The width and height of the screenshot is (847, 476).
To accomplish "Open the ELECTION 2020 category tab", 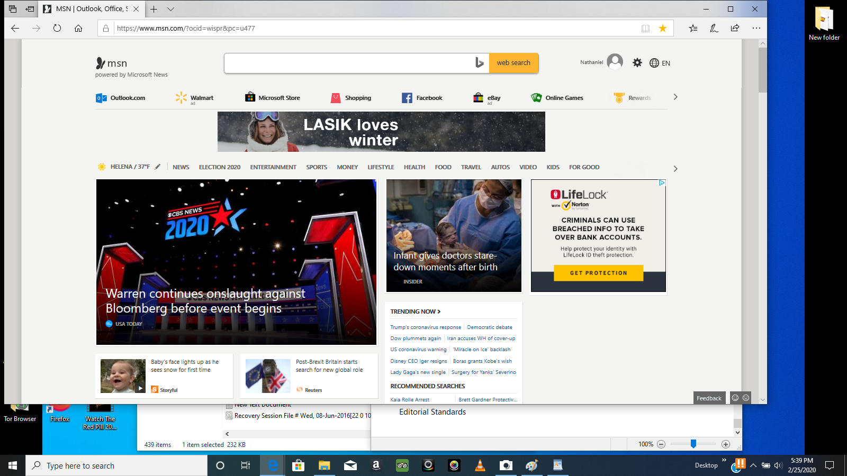I will tap(220, 167).
